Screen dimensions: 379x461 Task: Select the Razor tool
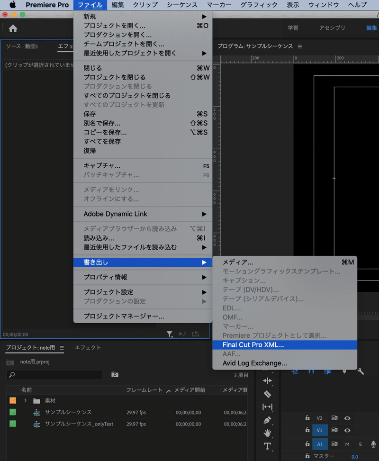267,394
